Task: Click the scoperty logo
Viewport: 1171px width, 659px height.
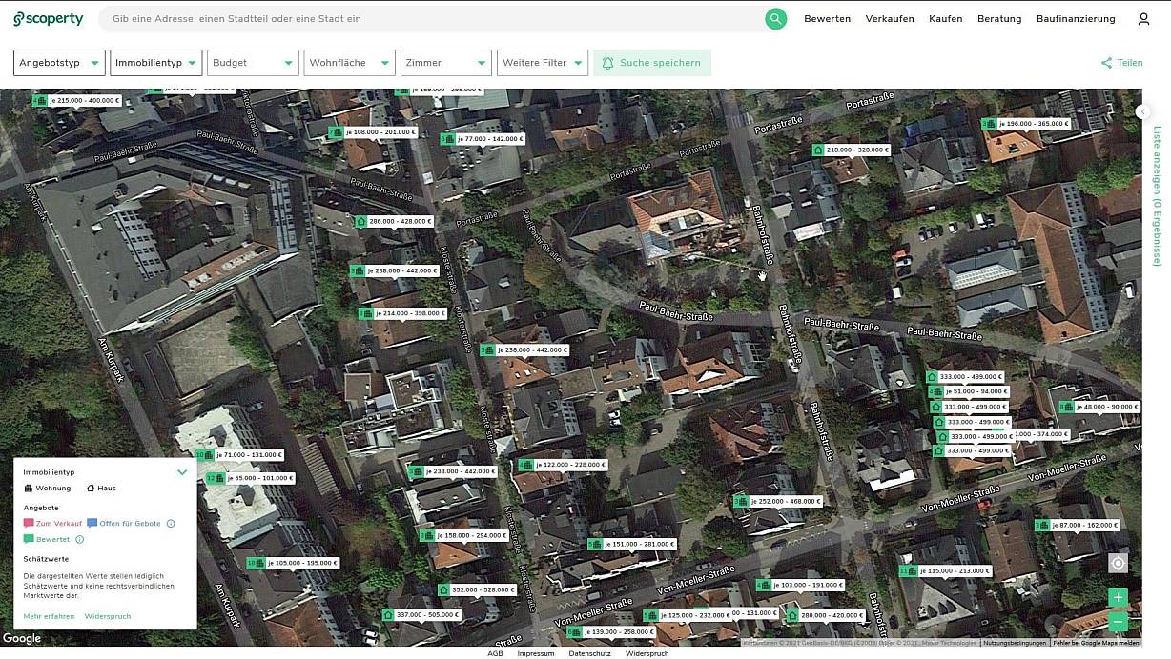Action: [49, 18]
